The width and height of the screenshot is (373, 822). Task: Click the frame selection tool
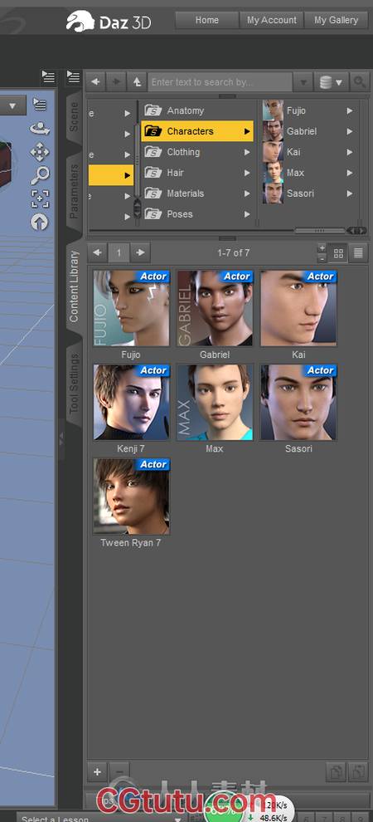pyautogui.click(x=40, y=199)
